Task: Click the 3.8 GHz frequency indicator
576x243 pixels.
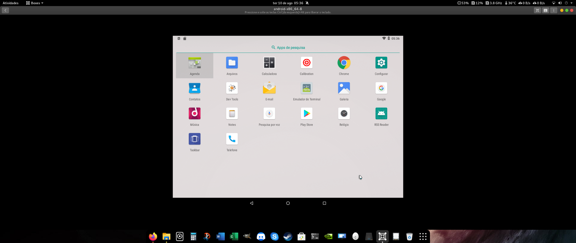Action: [494, 3]
